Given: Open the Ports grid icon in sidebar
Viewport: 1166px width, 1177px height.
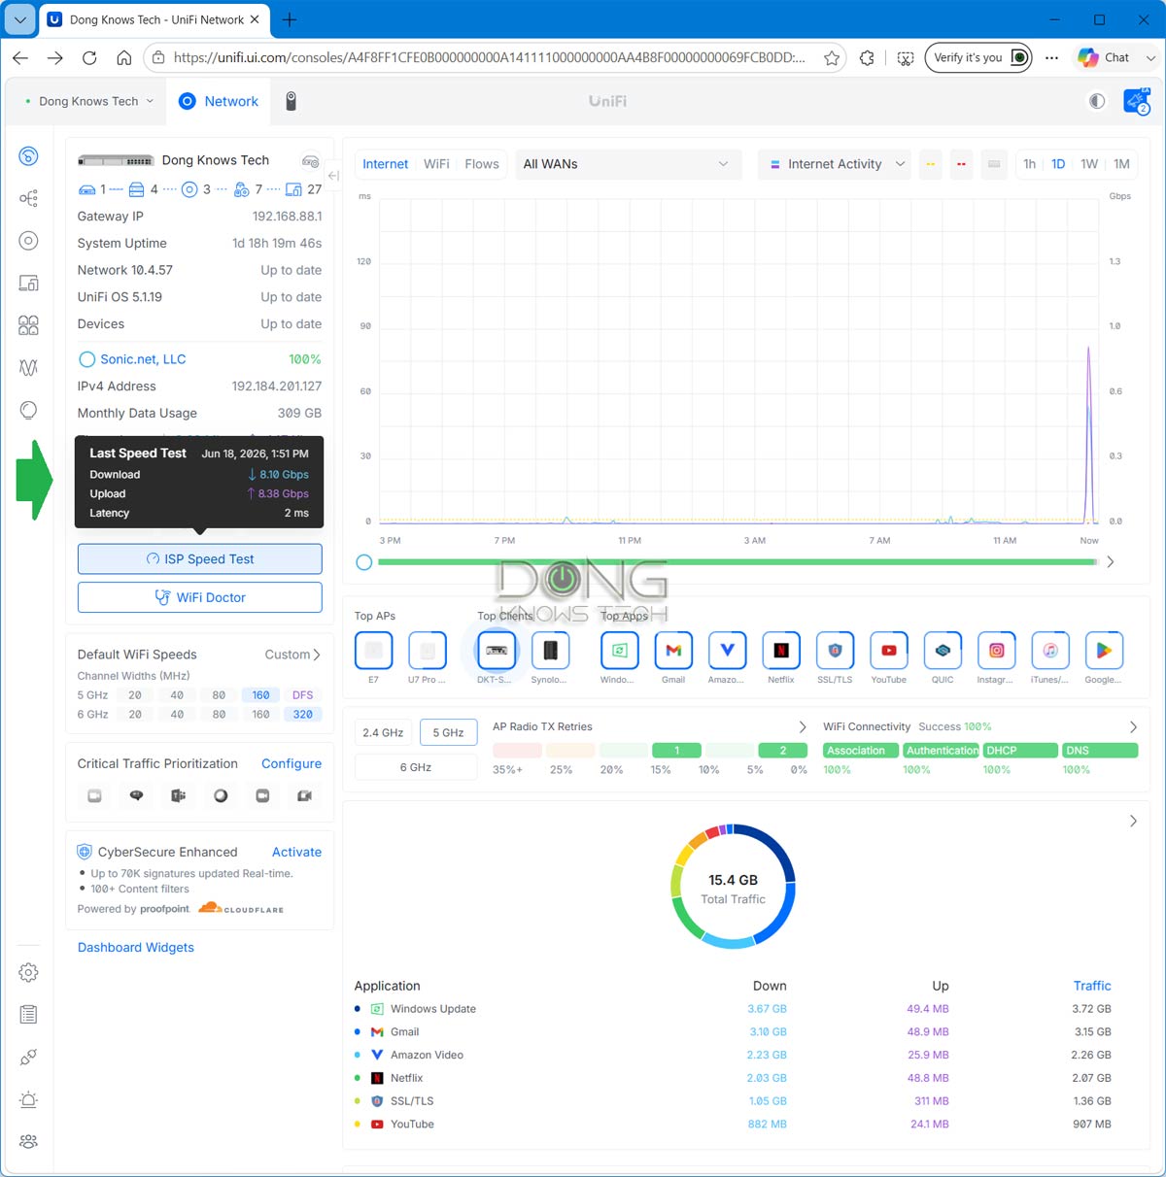Looking at the screenshot, I should tap(29, 325).
